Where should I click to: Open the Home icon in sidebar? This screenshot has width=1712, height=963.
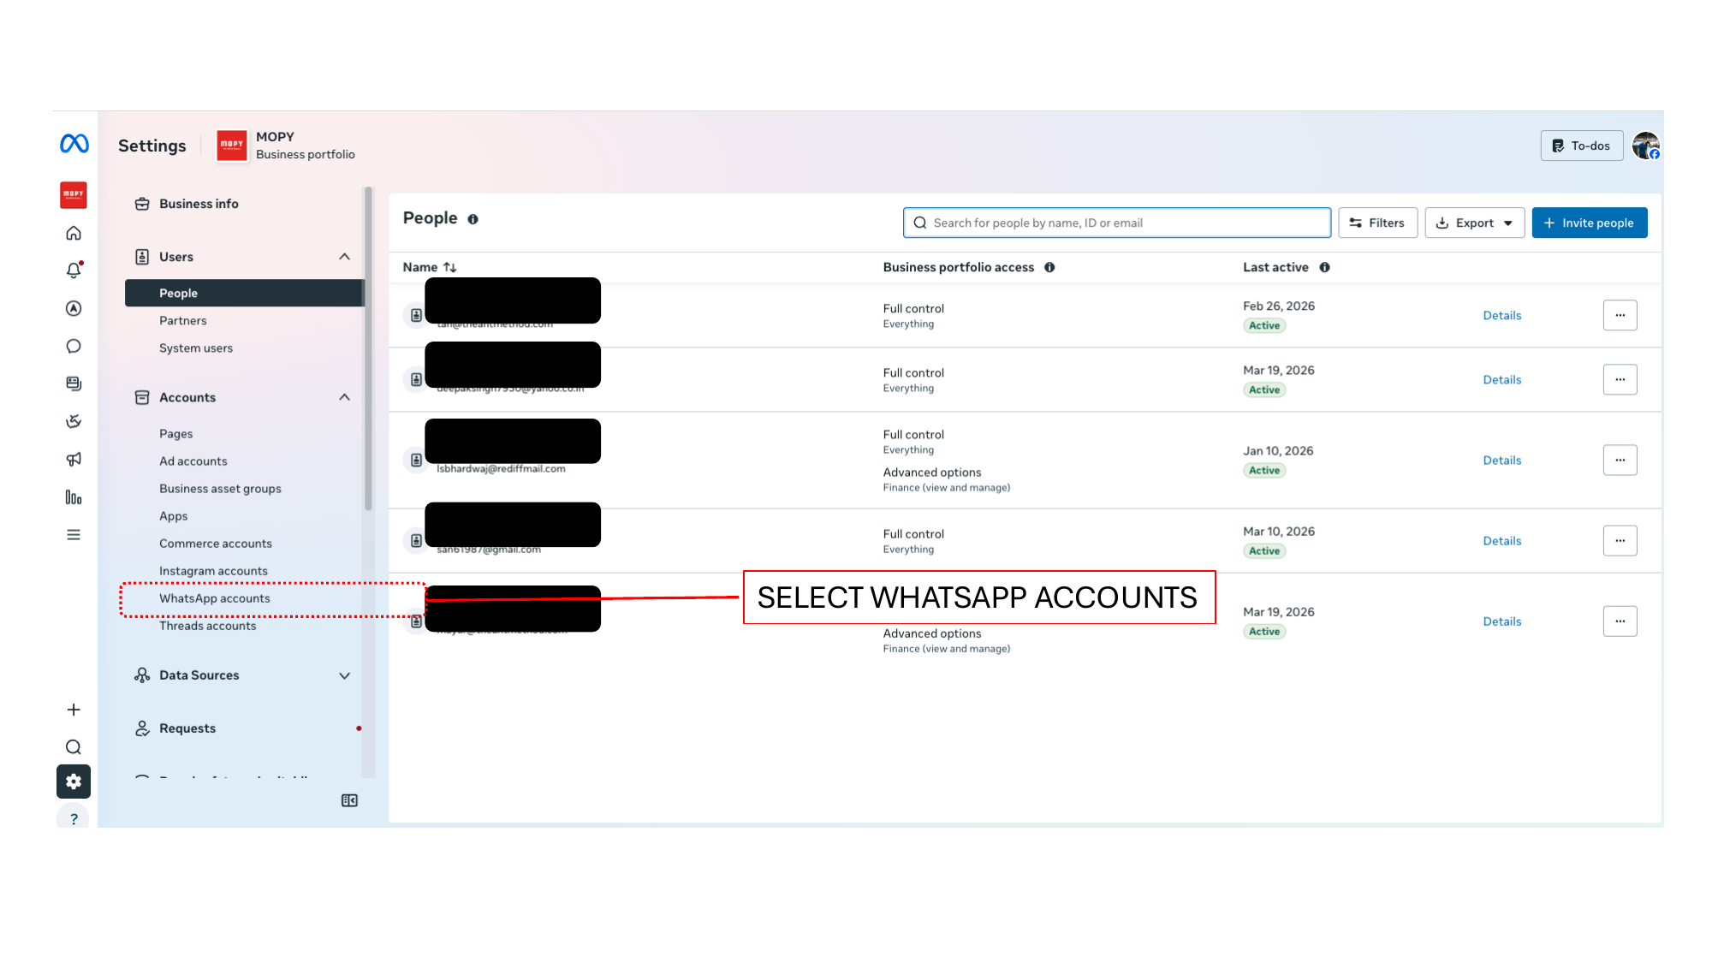tap(74, 232)
